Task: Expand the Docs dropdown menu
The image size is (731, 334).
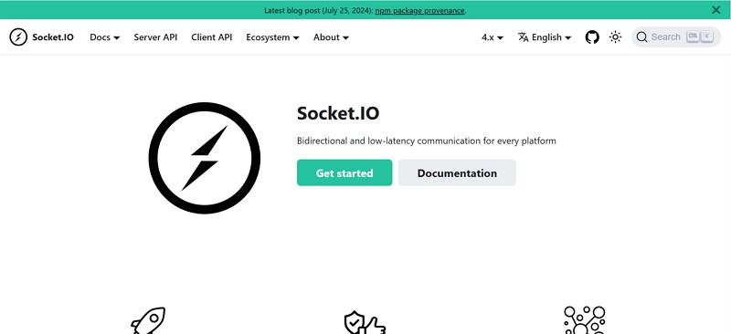Action: pos(104,37)
